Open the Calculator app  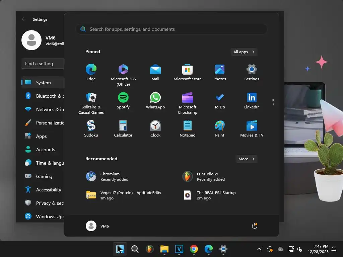[x=123, y=129]
